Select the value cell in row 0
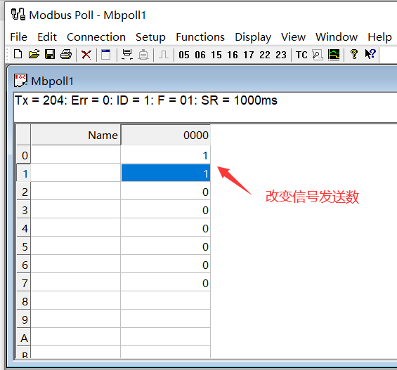This screenshot has height=370, width=397. (x=166, y=154)
